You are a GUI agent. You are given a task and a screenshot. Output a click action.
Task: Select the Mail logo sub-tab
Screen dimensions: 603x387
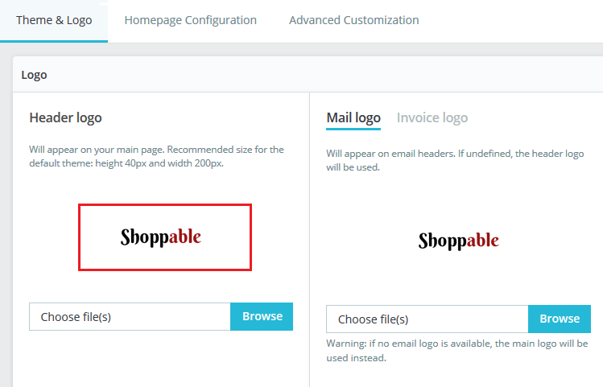[353, 117]
